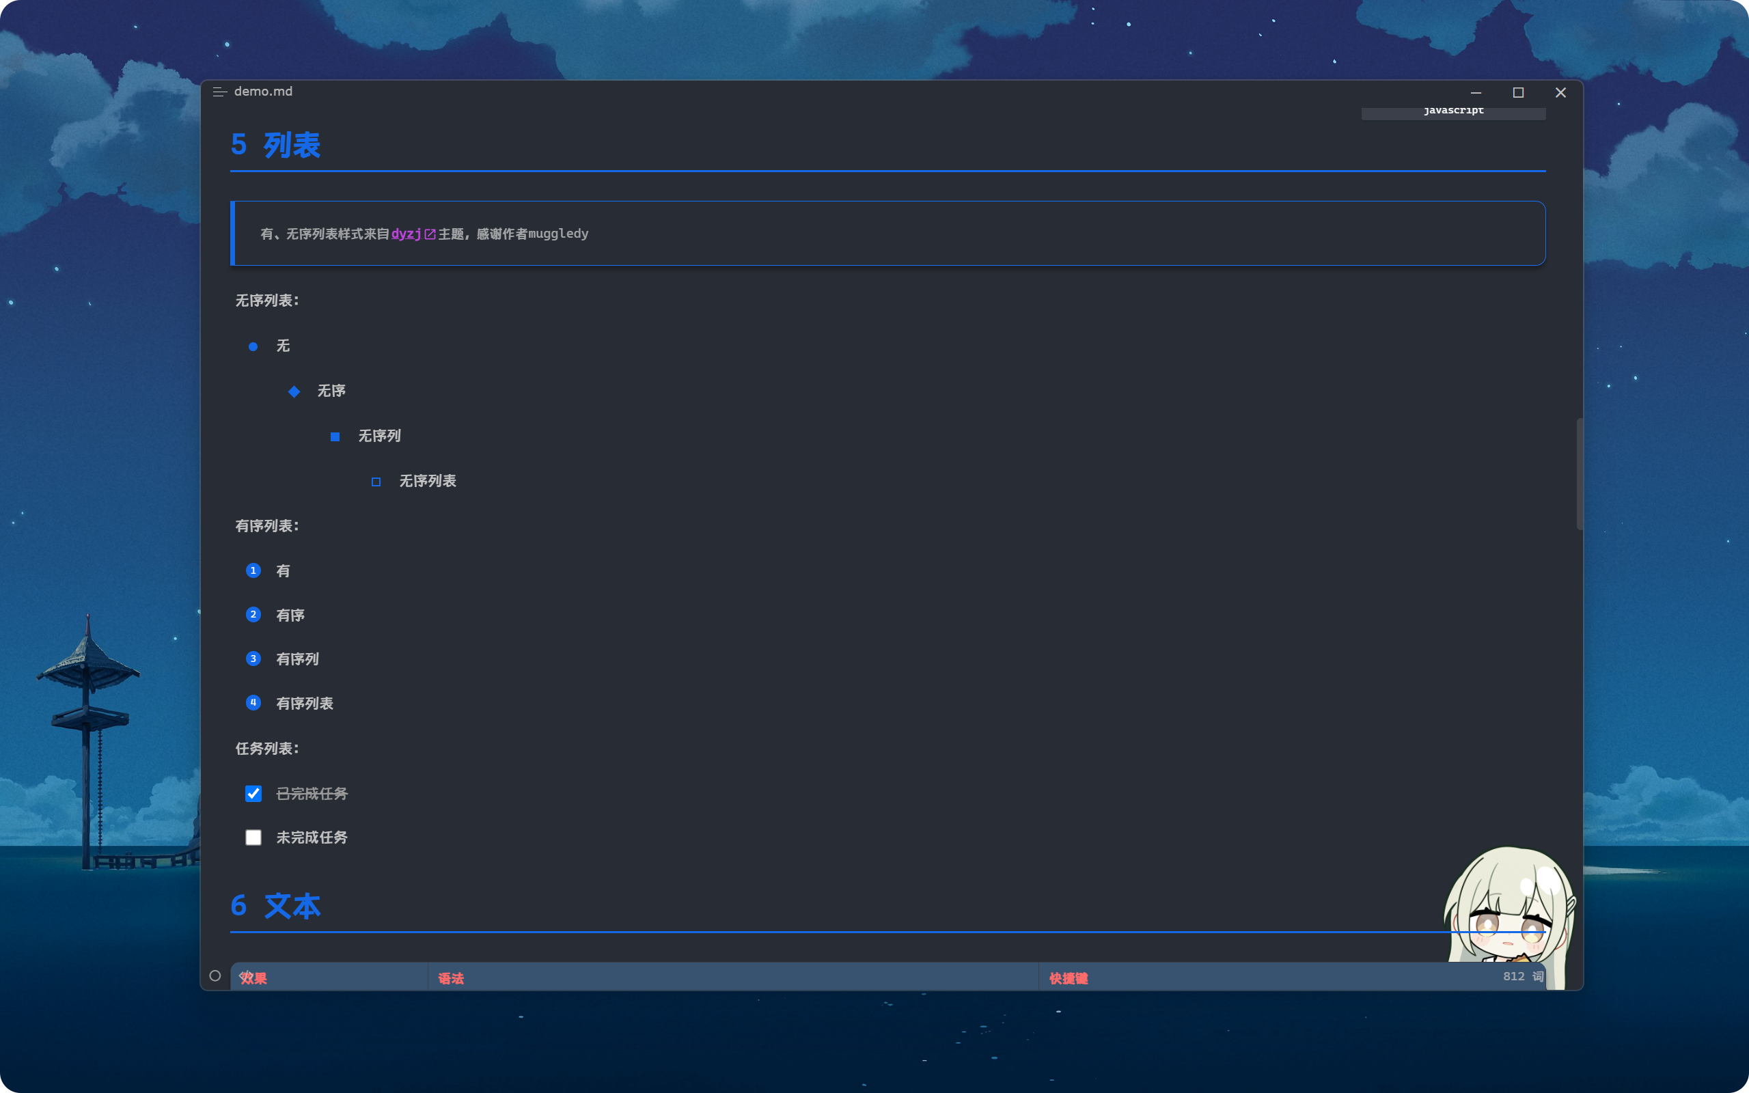Click the 快捷键 table column header
Image resolution: width=1749 pixels, height=1093 pixels.
pyautogui.click(x=1069, y=978)
